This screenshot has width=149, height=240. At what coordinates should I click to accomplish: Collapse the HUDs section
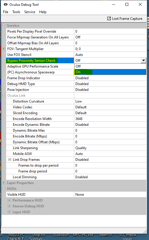[x=4, y=188]
